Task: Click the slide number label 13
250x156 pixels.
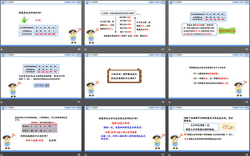Action: (79, 102)
